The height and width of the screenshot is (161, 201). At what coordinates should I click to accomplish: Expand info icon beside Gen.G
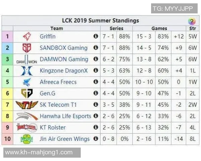click(96, 94)
